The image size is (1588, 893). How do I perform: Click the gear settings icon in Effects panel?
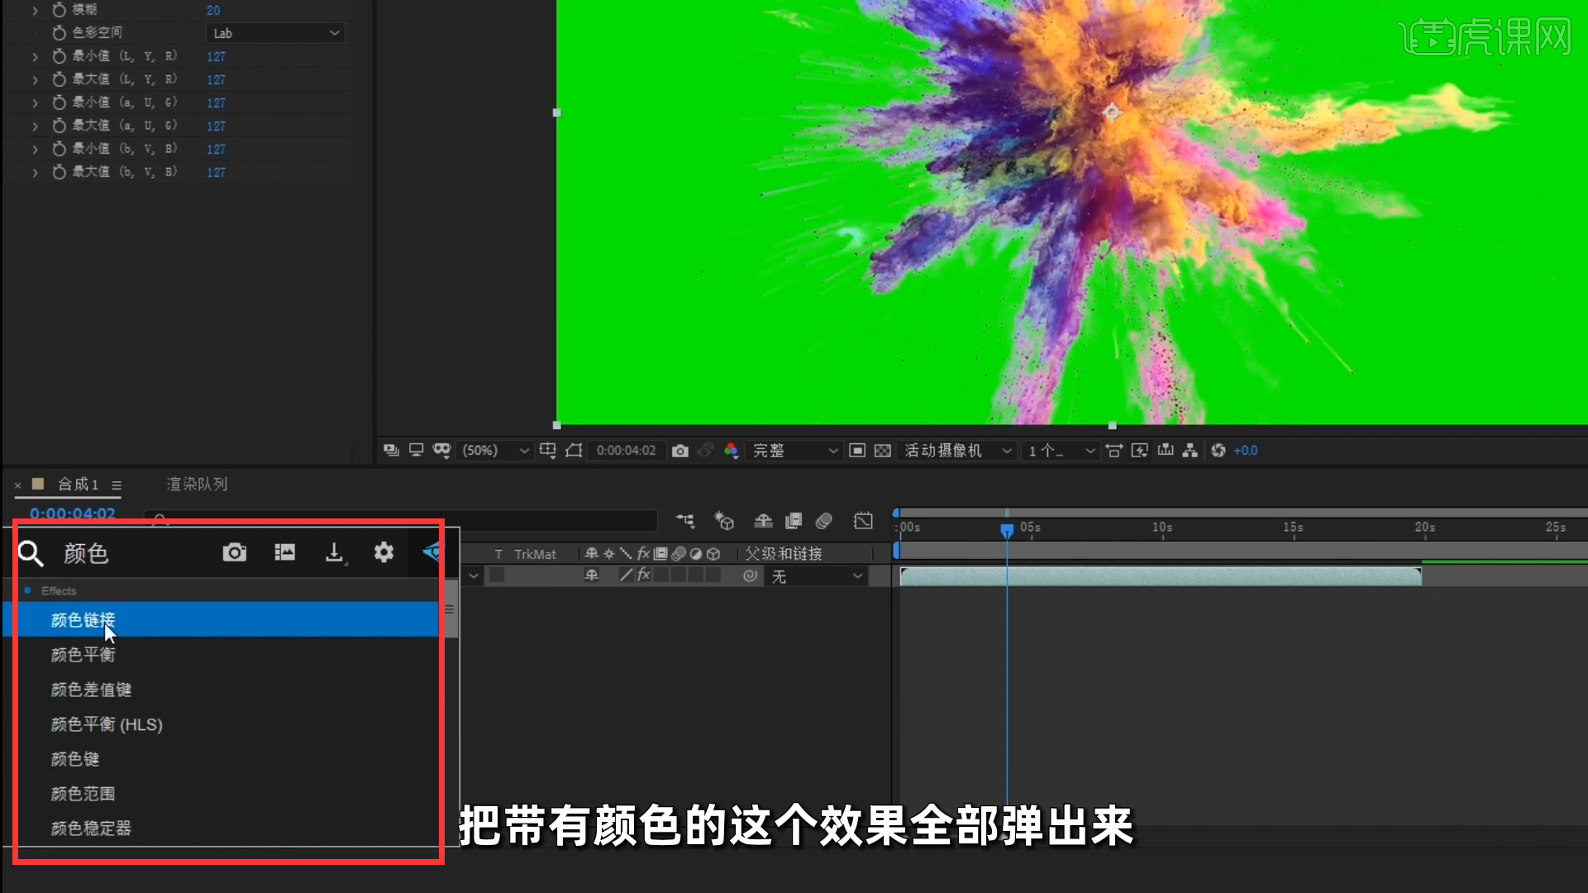click(x=383, y=552)
